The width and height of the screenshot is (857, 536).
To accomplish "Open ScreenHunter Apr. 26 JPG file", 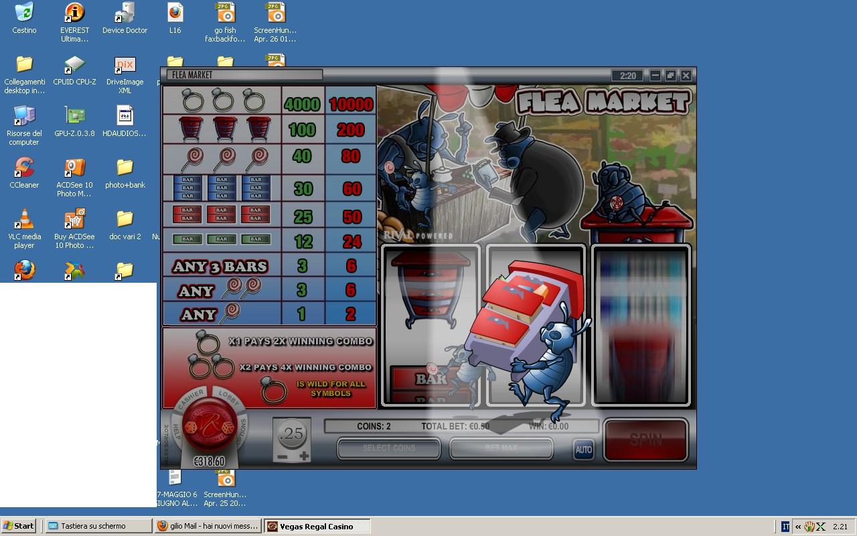I will 275,22.
